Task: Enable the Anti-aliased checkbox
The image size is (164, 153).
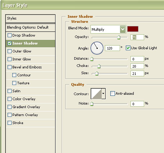Action: (112, 94)
